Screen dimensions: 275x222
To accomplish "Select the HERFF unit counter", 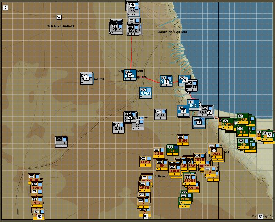I will [191, 86].
